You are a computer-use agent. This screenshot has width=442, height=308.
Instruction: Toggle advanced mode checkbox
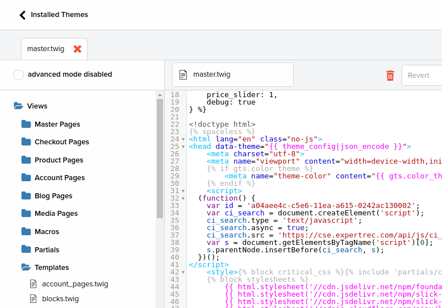19,75
